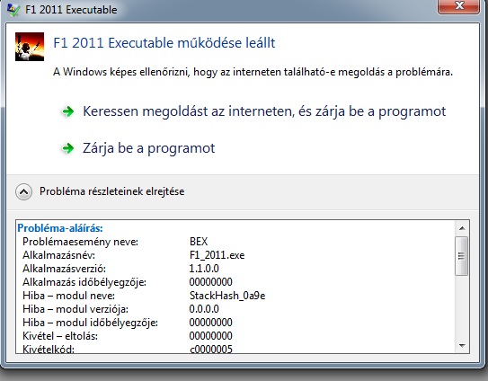Click the F1_2011.exe application name value
488x381 pixels.
[217, 255]
